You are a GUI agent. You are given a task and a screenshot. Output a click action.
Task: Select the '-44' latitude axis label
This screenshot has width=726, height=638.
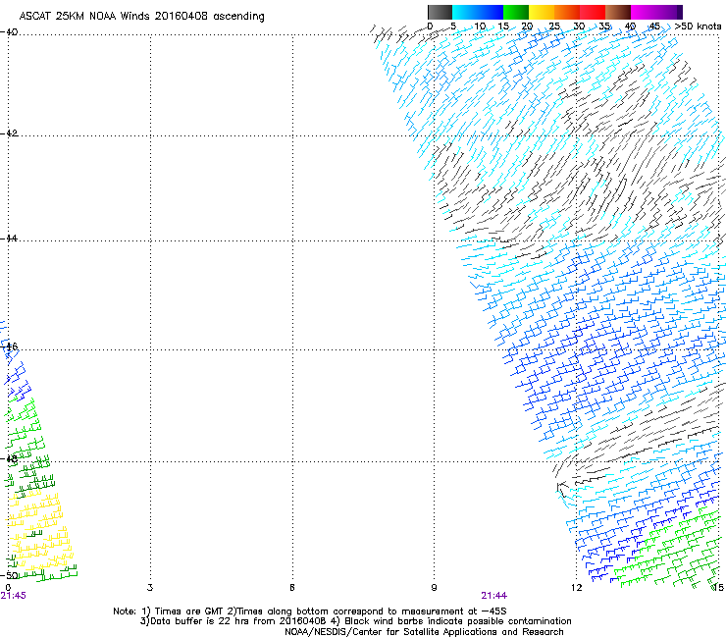coord(9,239)
